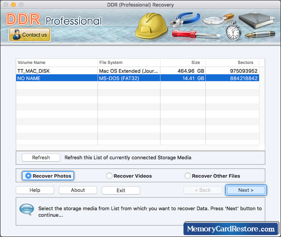Choose Recover Other Files option
The image size is (281, 237).
(x=212, y=176)
